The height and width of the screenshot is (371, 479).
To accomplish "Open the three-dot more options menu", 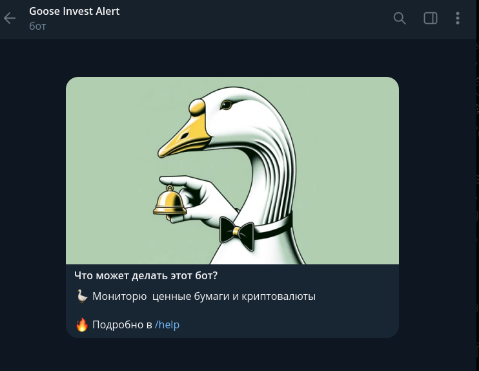I will [x=458, y=18].
